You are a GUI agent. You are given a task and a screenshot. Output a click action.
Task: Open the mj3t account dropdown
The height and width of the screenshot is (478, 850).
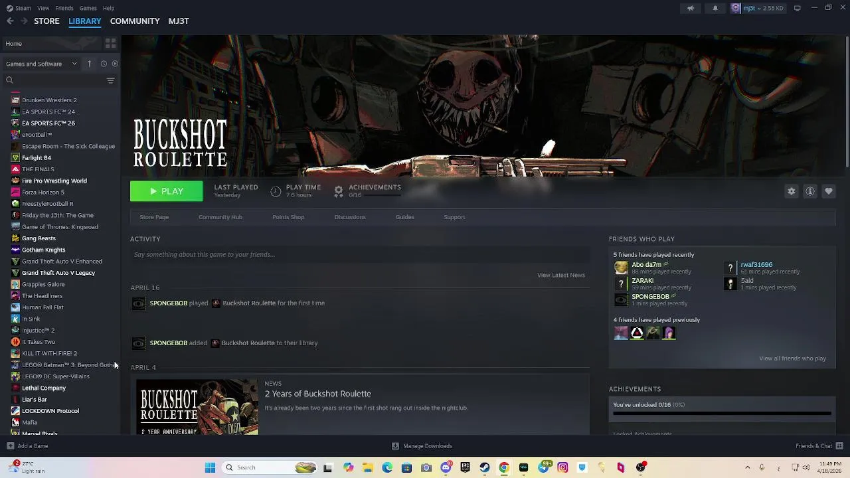click(x=758, y=8)
